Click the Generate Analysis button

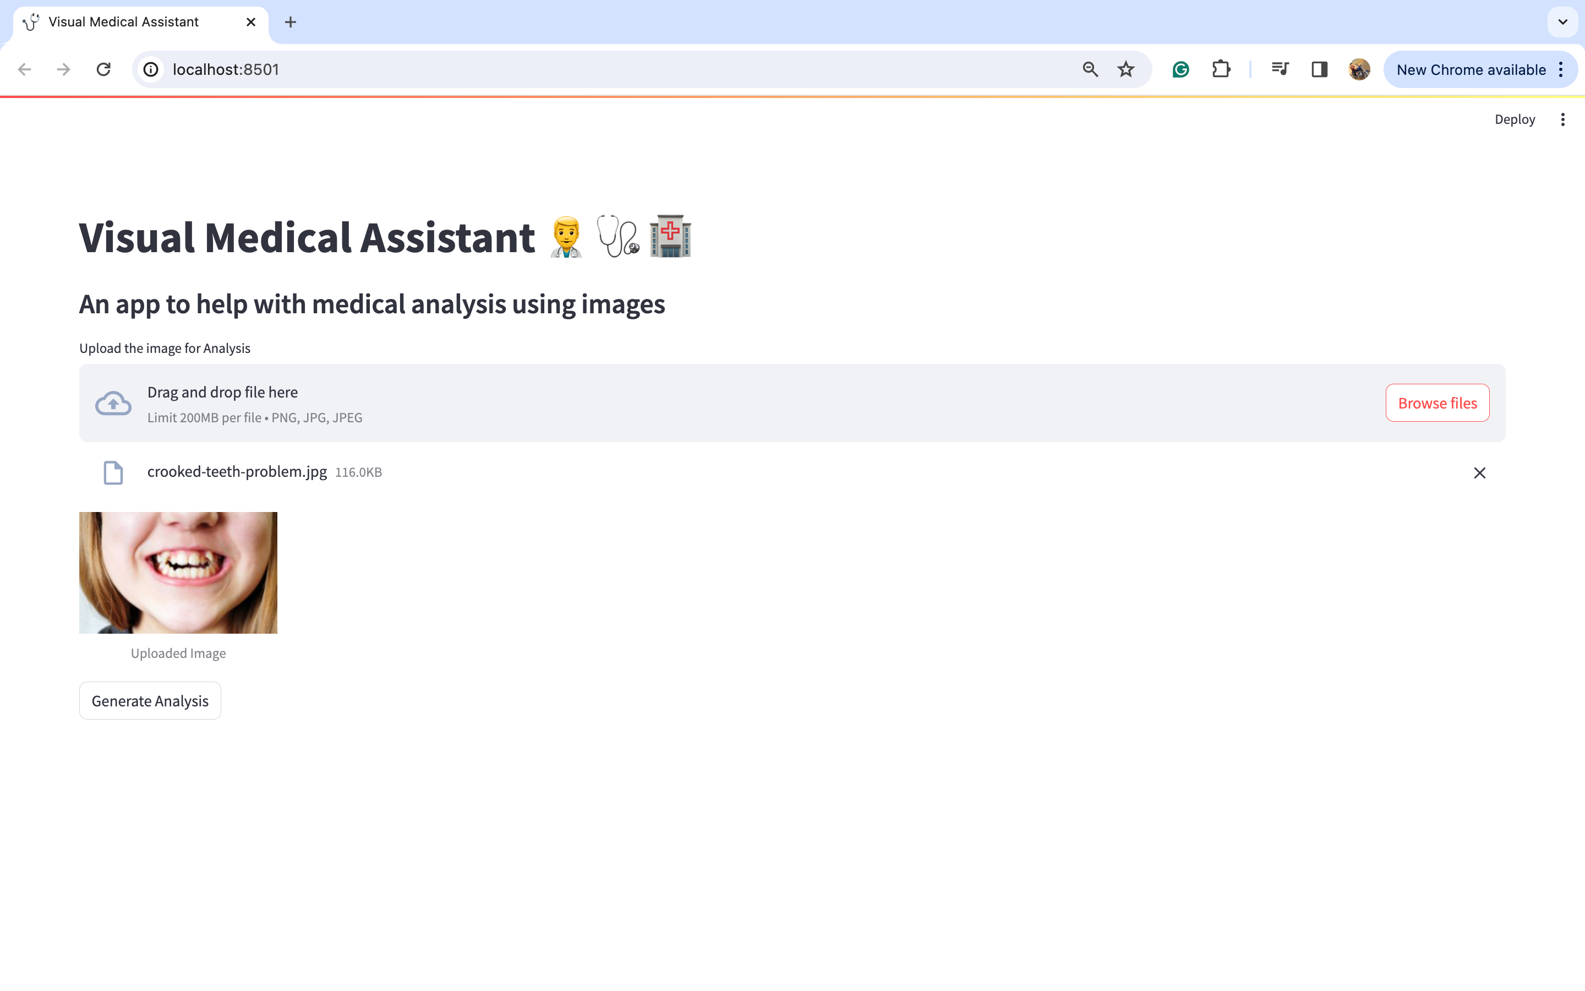(149, 700)
